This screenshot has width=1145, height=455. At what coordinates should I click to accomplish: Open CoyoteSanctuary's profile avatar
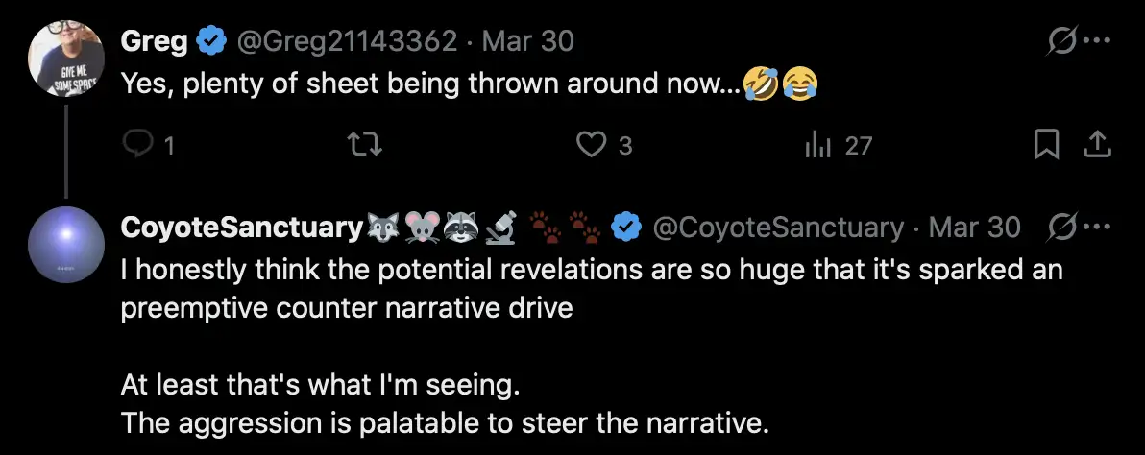pyautogui.click(x=65, y=245)
